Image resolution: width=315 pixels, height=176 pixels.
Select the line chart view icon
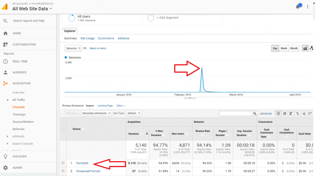[305, 48]
